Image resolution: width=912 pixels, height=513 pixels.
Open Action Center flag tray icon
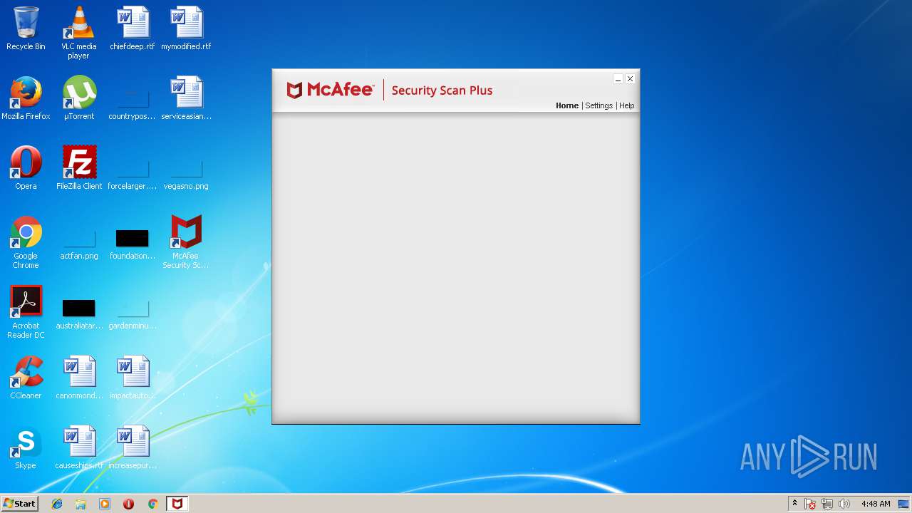[x=811, y=504]
